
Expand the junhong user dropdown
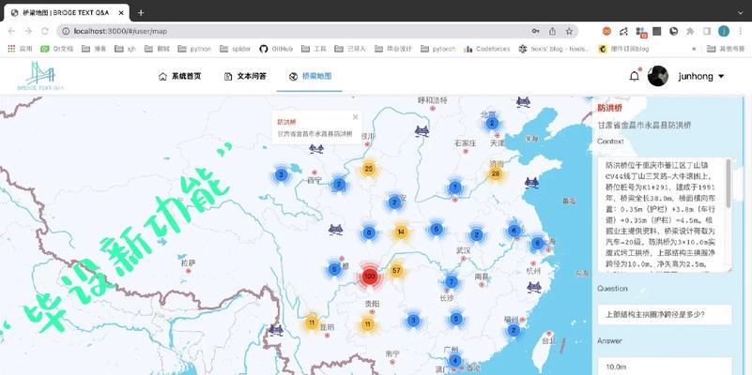point(721,77)
